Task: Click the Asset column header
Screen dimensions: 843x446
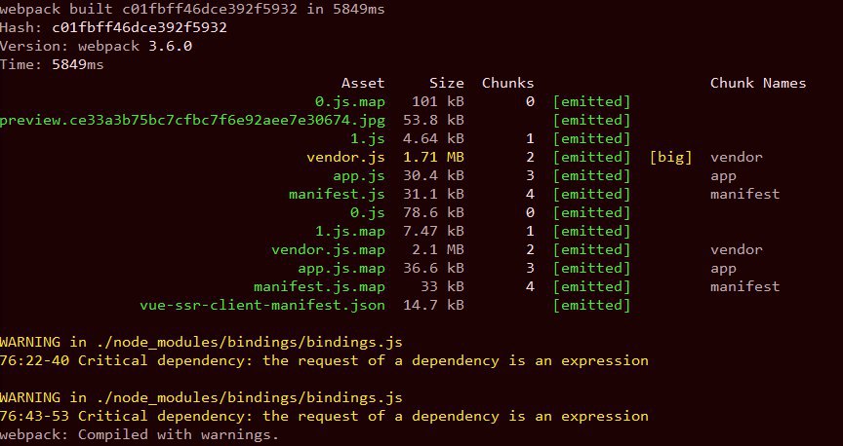Action: pyautogui.click(x=363, y=83)
